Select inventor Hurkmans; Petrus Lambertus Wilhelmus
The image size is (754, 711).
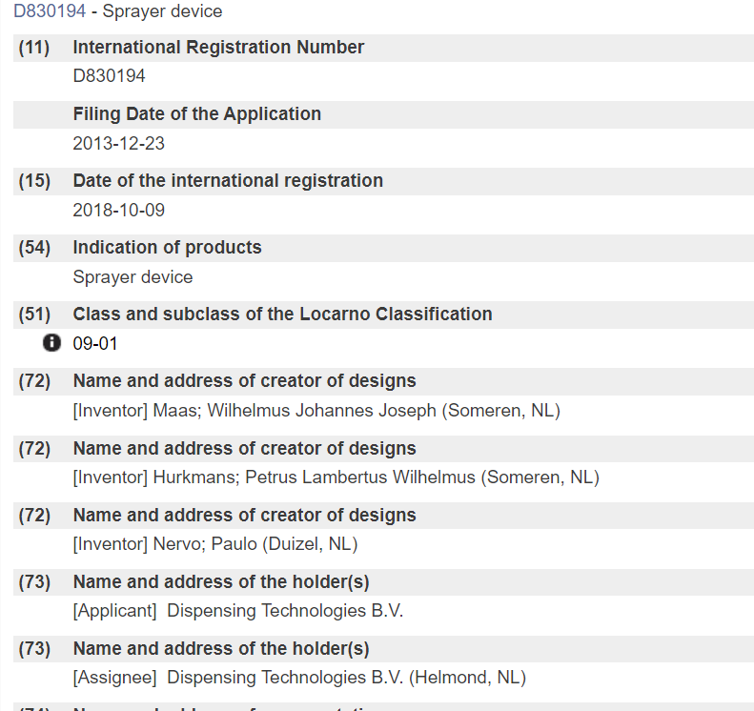[x=336, y=477]
